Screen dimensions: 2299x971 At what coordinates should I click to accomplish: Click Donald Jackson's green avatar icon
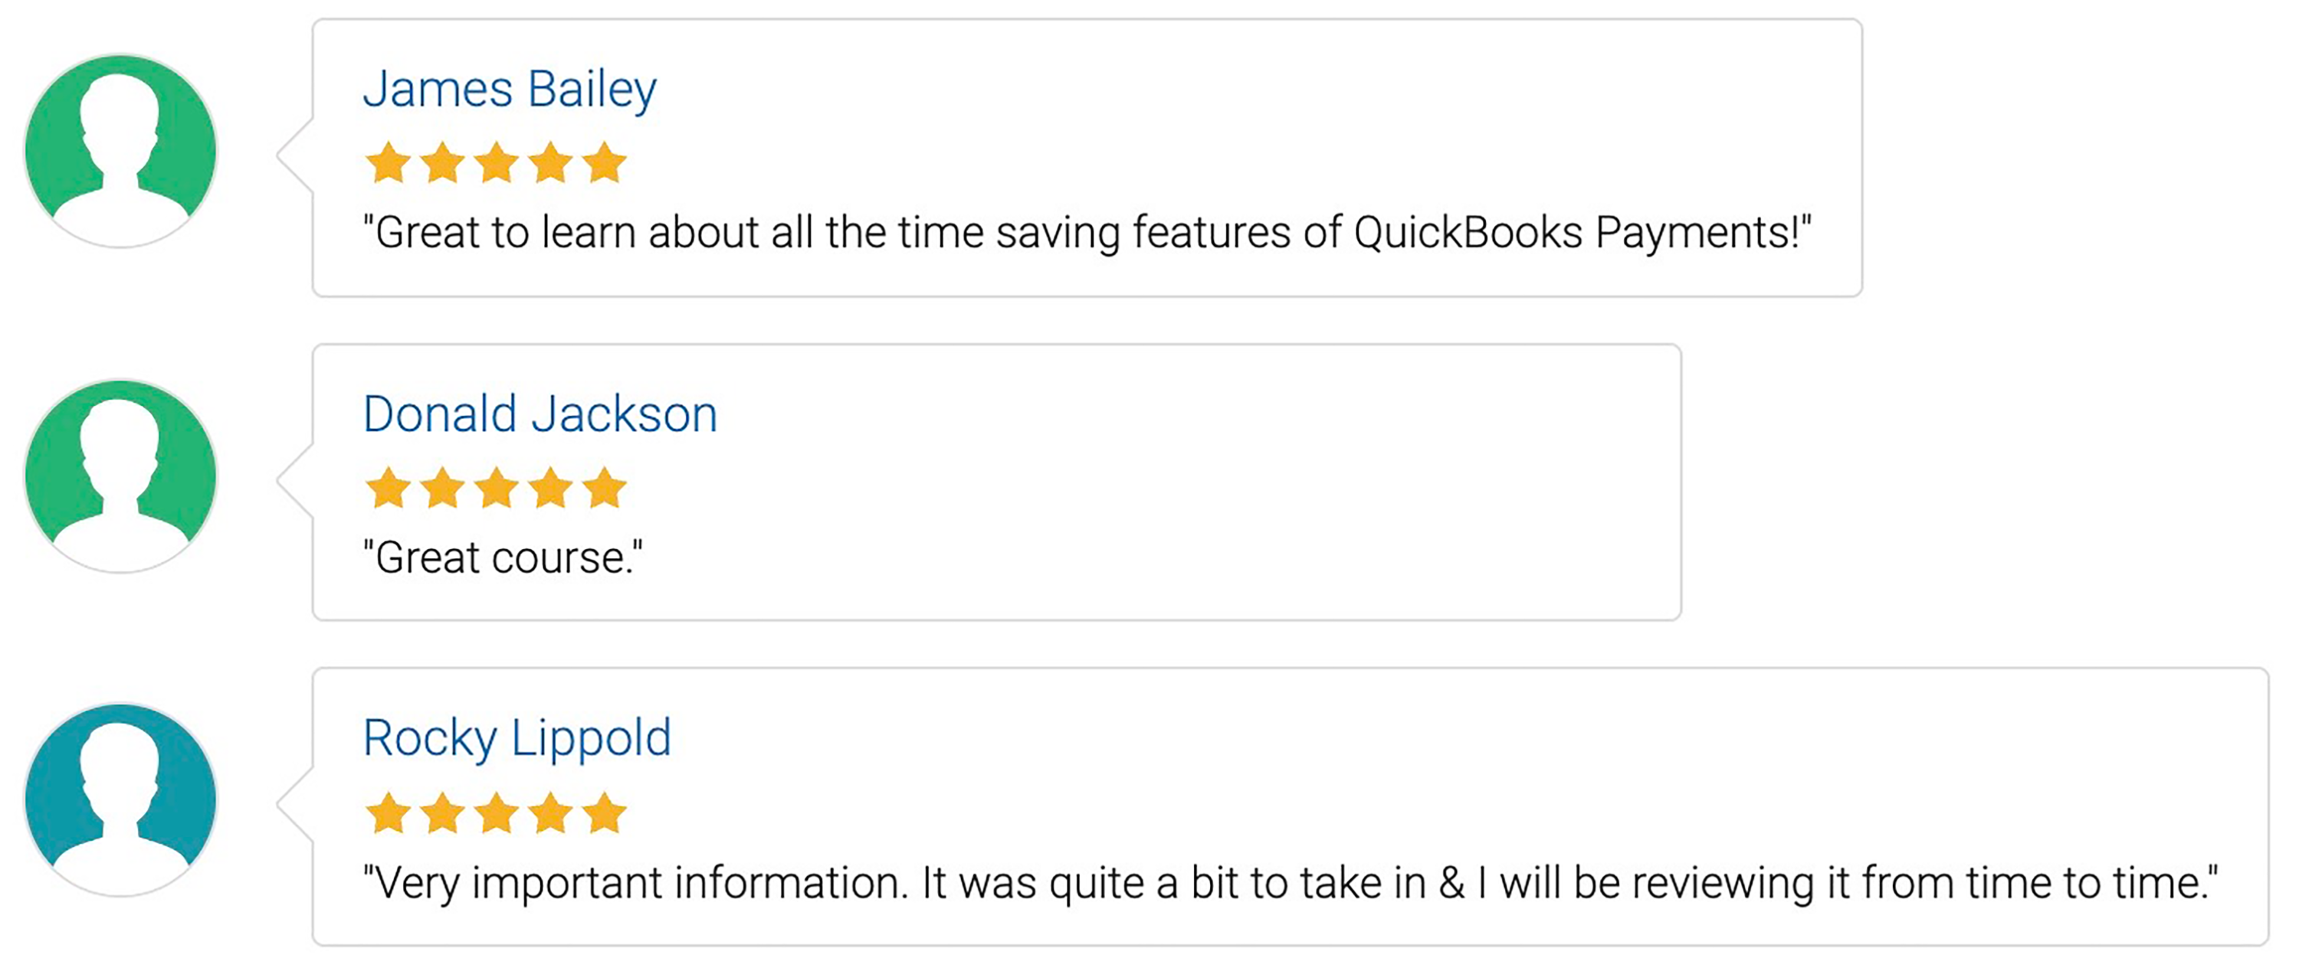click(120, 476)
